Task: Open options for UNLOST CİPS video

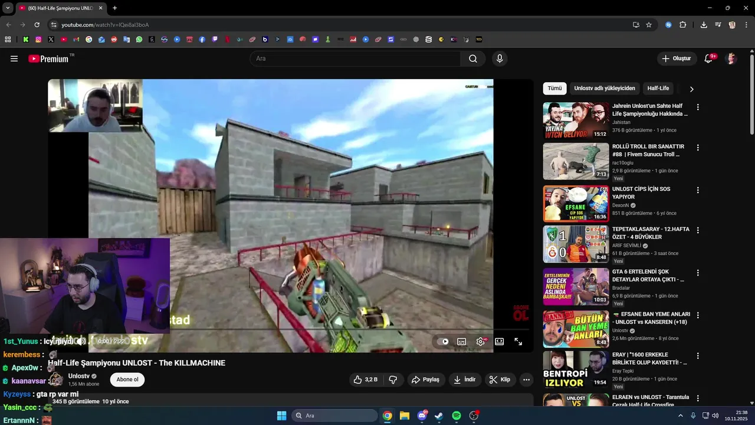Action: pos(698,190)
